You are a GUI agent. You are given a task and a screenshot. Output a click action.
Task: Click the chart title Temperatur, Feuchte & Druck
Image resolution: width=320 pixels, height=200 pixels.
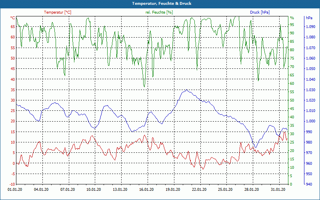[162, 4]
